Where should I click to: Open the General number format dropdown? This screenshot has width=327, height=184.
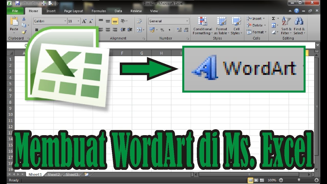click(x=187, y=21)
